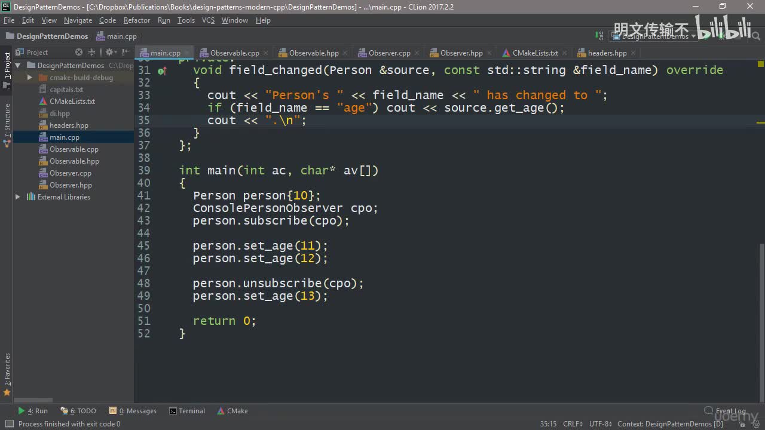Image resolution: width=765 pixels, height=430 pixels.
Task: Click the CMakeLists.txt file icon in the tree
Action: coord(43,102)
